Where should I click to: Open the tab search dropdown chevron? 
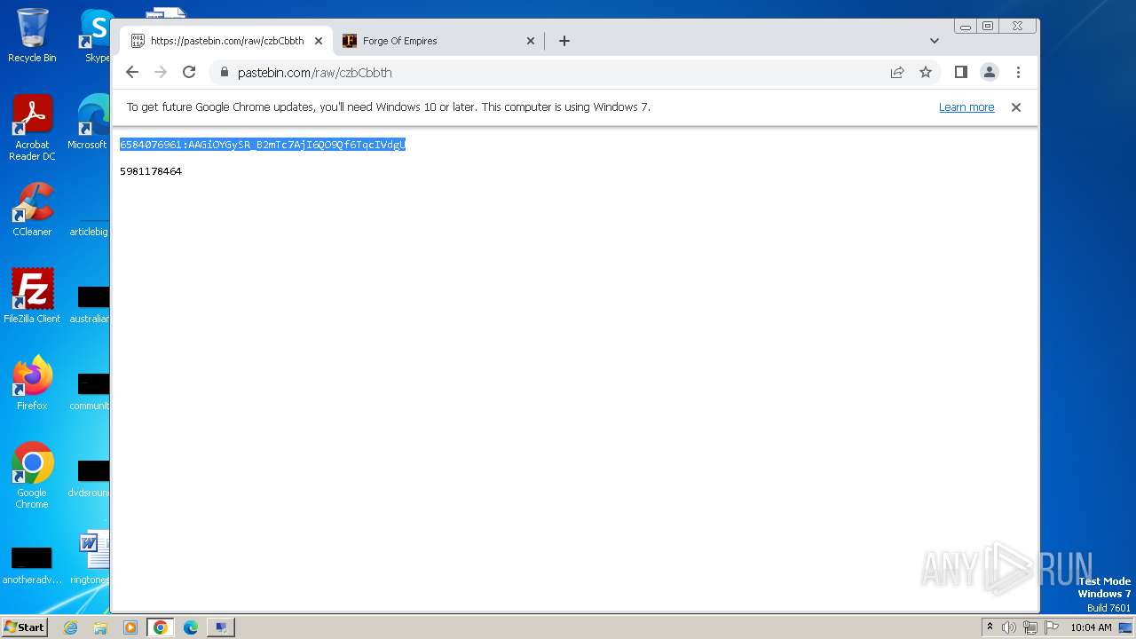click(935, 41)
